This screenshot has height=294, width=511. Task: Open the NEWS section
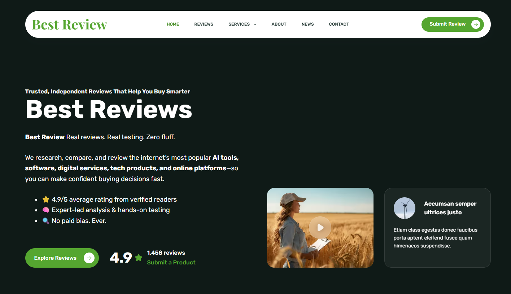pos(307,24)
